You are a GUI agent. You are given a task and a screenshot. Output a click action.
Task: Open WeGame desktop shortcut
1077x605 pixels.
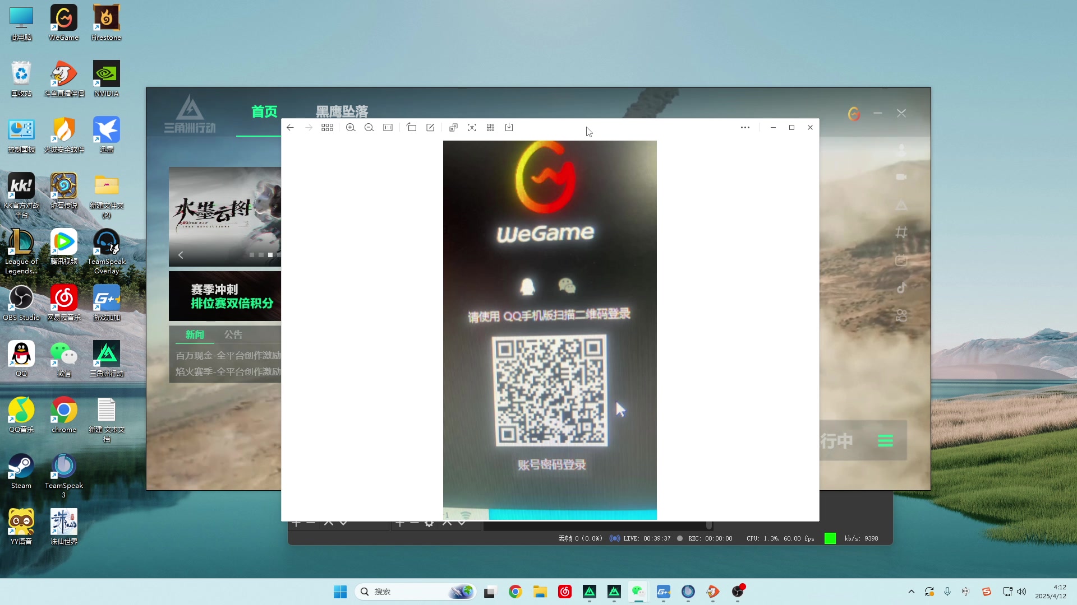coord(64,23)
